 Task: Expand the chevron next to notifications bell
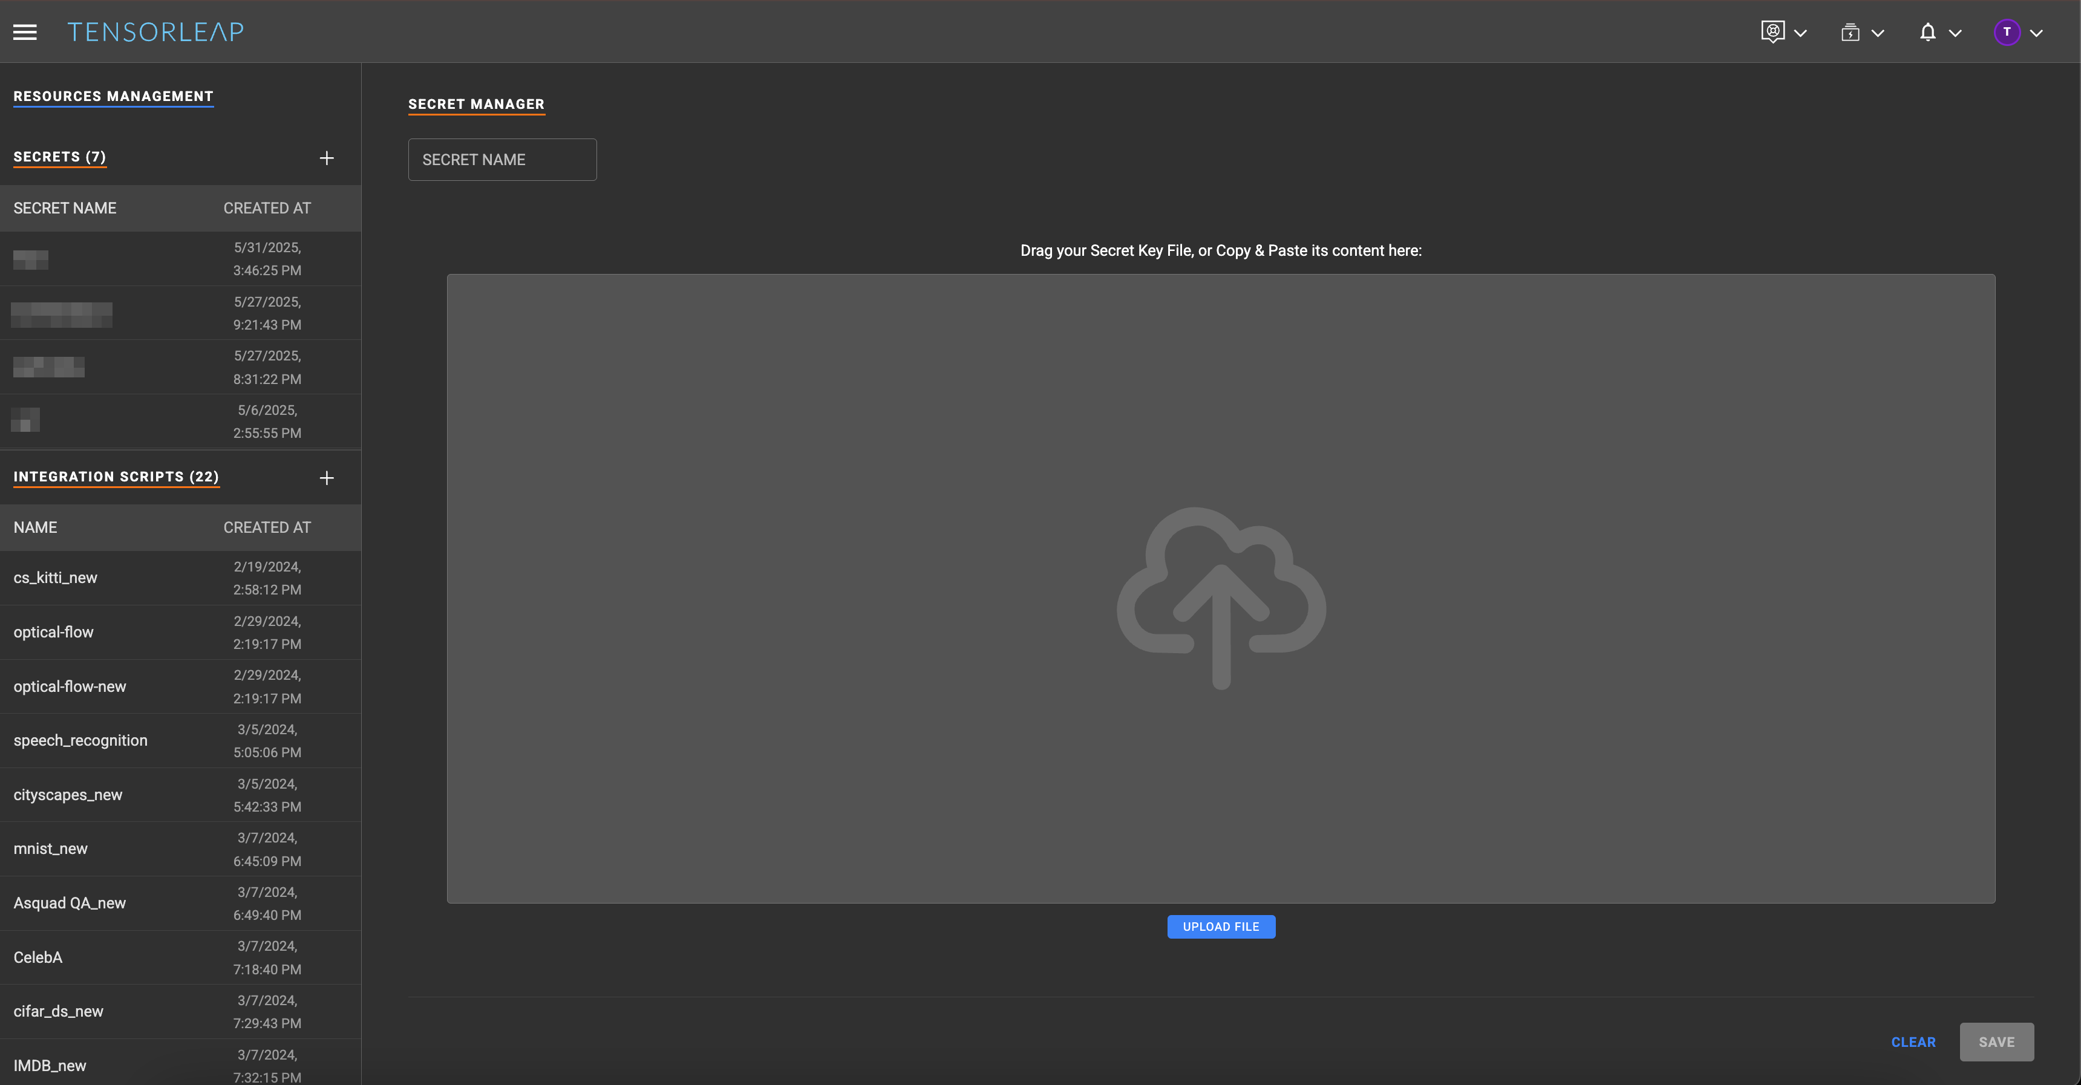coord(1955,33)
